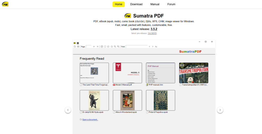Open the hamburger menu in SumatraPDF window

tap(78, 43)
